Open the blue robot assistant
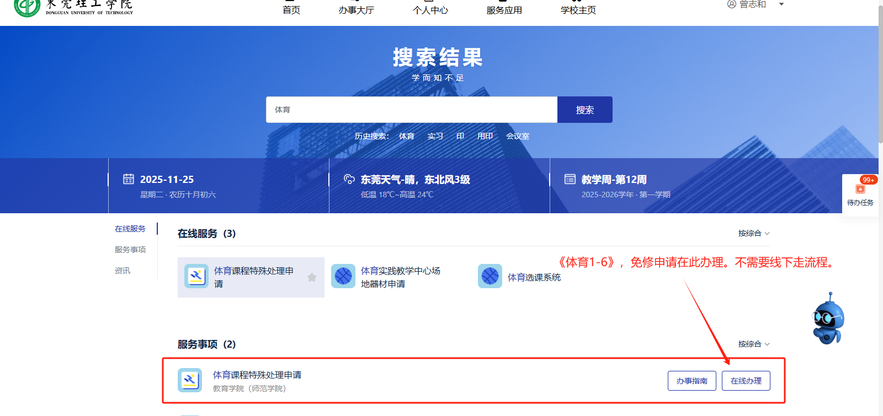This screenshot has height=416, width=883. tap(827, 319)
